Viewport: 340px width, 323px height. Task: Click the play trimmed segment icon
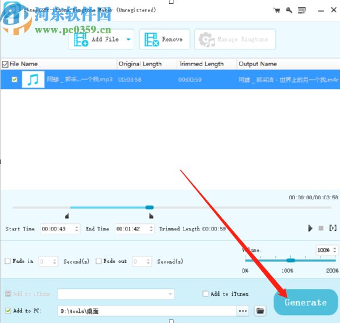[333, 228]
